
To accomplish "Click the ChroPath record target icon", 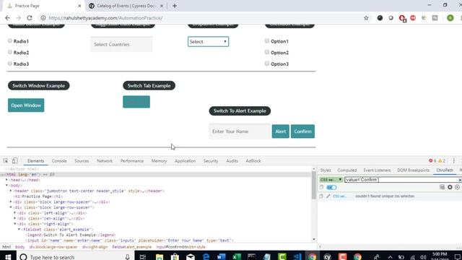I will point(457,187).
